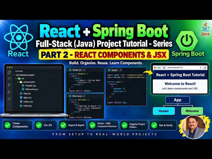Click the 'import Header from' line in App.jsx
The width and height of the screenshot is (212, 159).
click(x=126, y=75)
